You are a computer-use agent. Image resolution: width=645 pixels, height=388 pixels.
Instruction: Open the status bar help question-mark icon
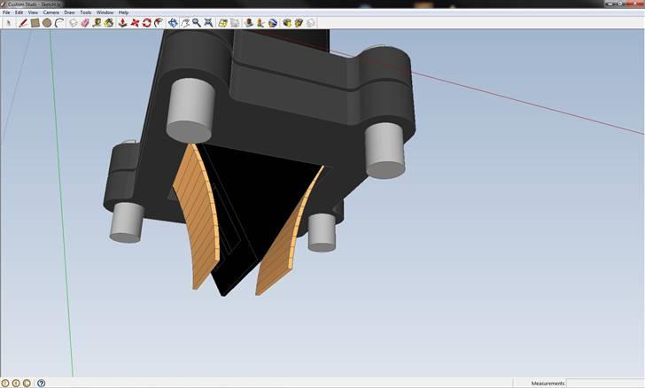click(41, 383)
